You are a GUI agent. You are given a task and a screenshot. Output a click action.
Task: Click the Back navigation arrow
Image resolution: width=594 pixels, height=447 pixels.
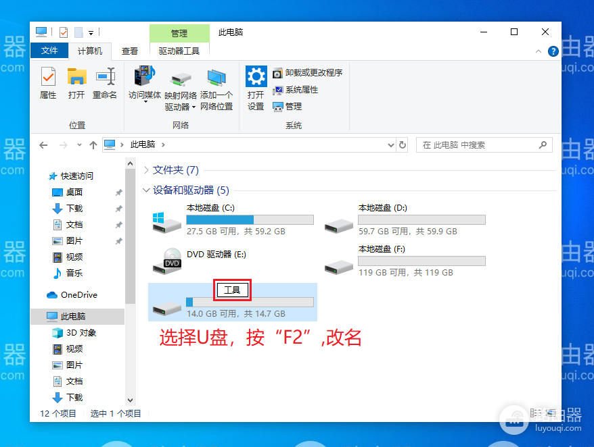[43, 145]
